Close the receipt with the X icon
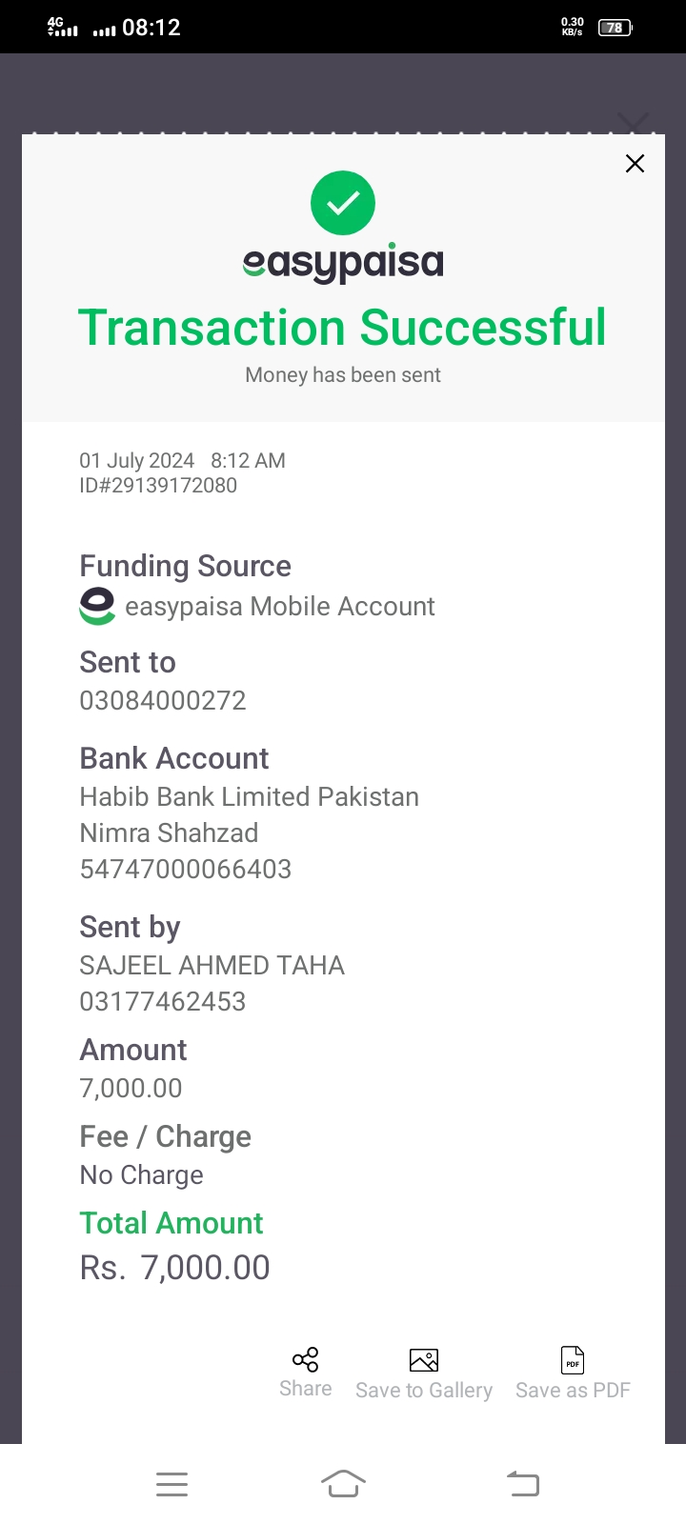The image size is (686, 1524). coord(635,163)
